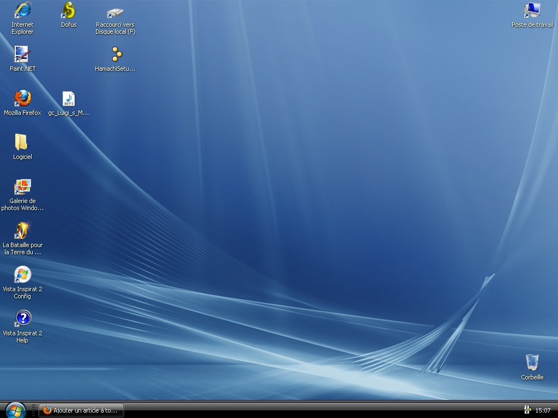The width and height of the screenshot is (558, 418).
Task: Click the 15:07 taskbar clock
Action: click(x=543, y=410)
